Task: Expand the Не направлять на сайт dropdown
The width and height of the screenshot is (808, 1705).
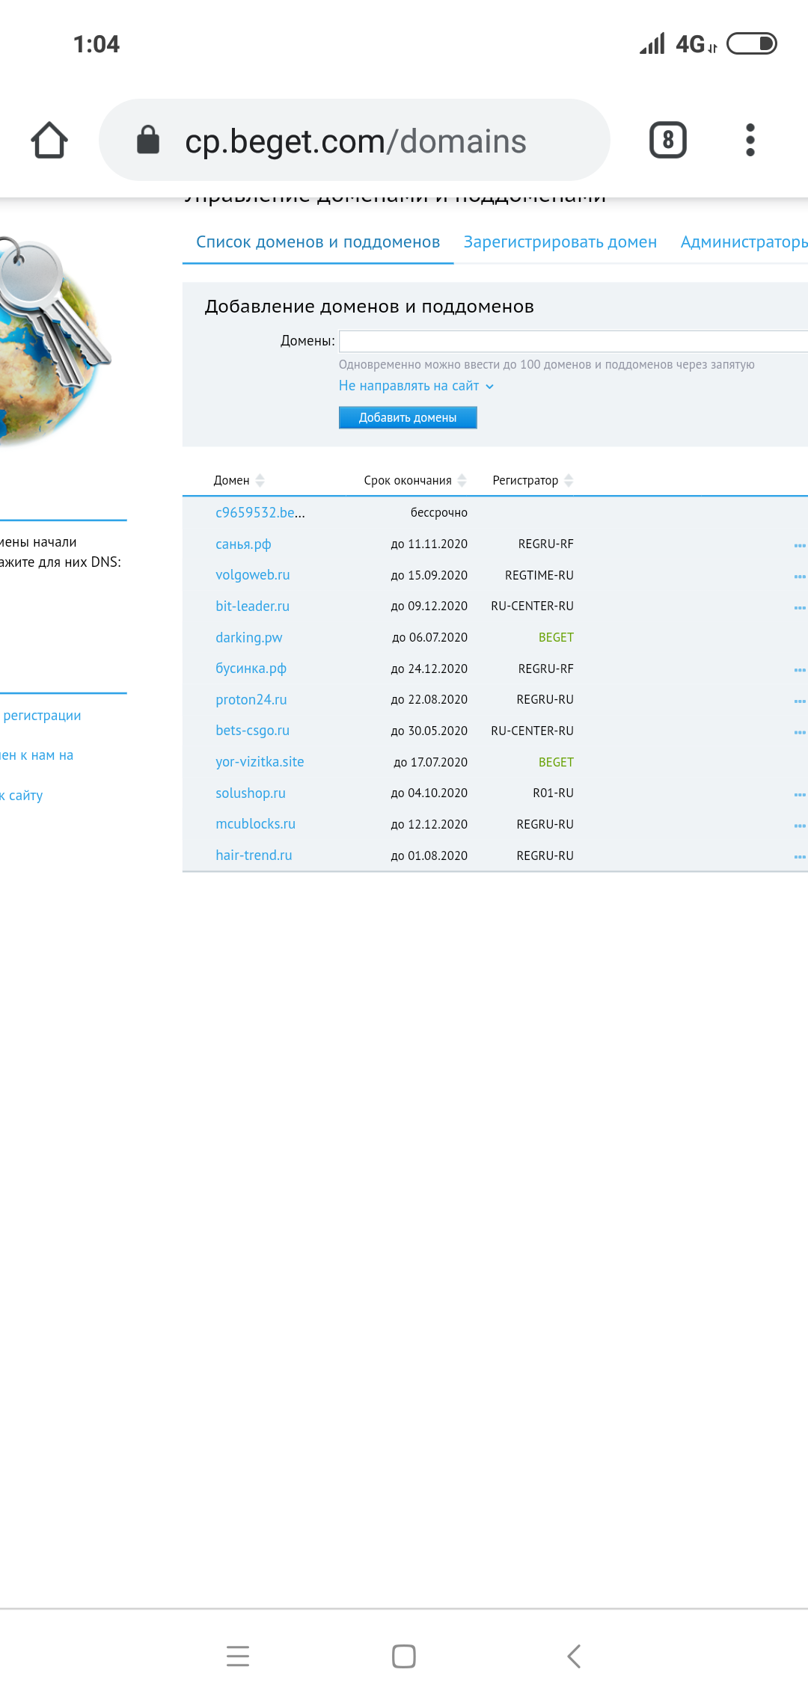Action: coord(416,386)
